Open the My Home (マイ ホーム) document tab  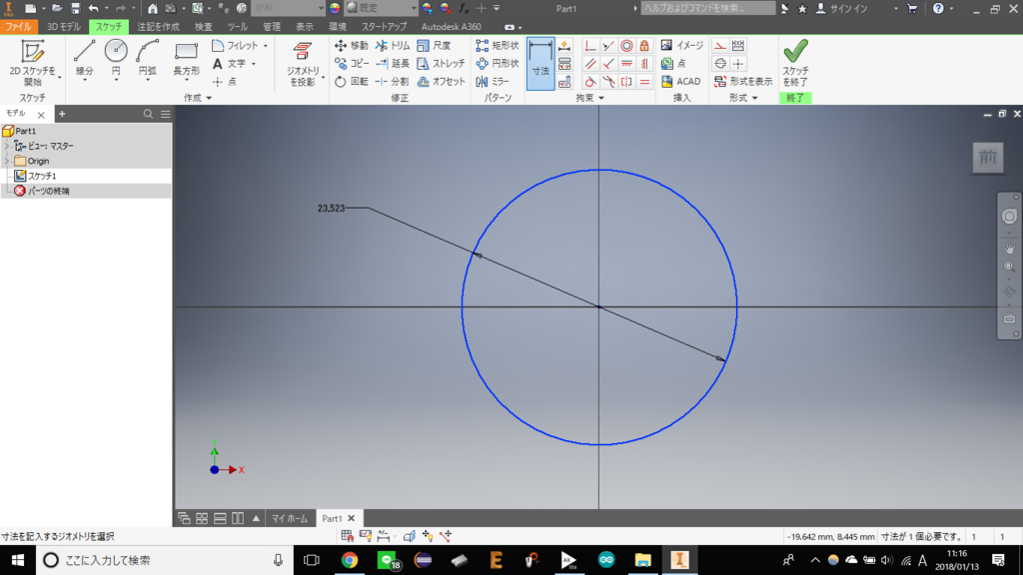coord(290,518)
